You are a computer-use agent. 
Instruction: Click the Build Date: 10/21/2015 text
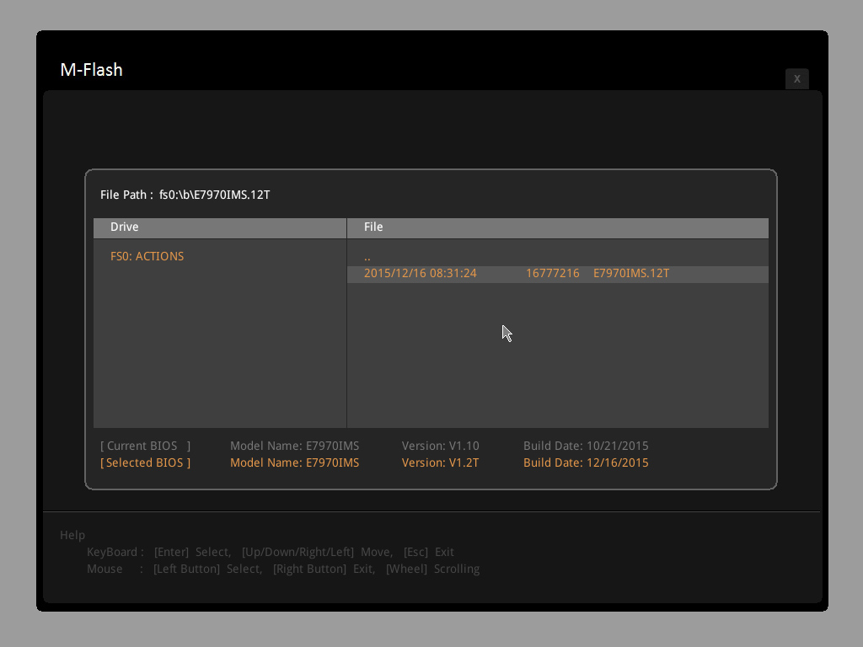[x=586, y=446]
